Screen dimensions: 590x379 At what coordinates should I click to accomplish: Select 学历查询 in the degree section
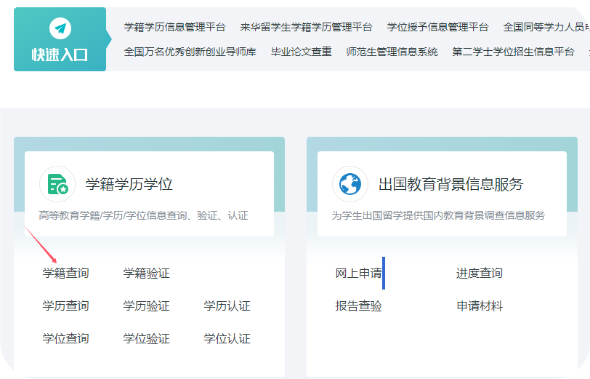65,306
